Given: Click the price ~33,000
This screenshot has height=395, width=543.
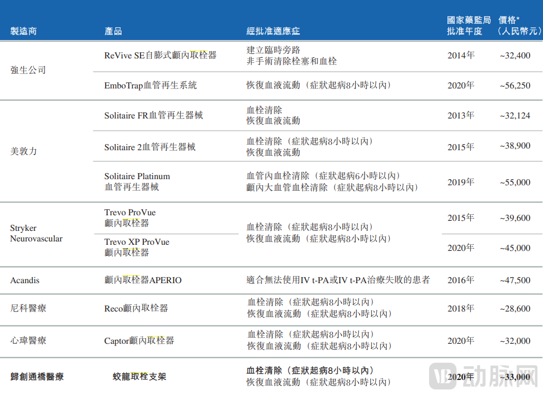Looking at the screenshot, I should (x=515, y=377).
